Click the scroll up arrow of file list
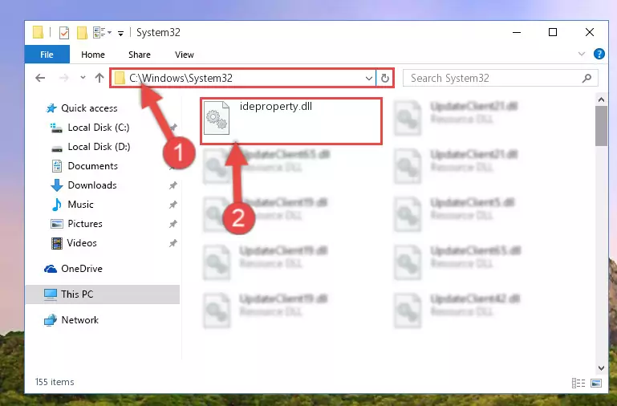 (x=601, y=100)
